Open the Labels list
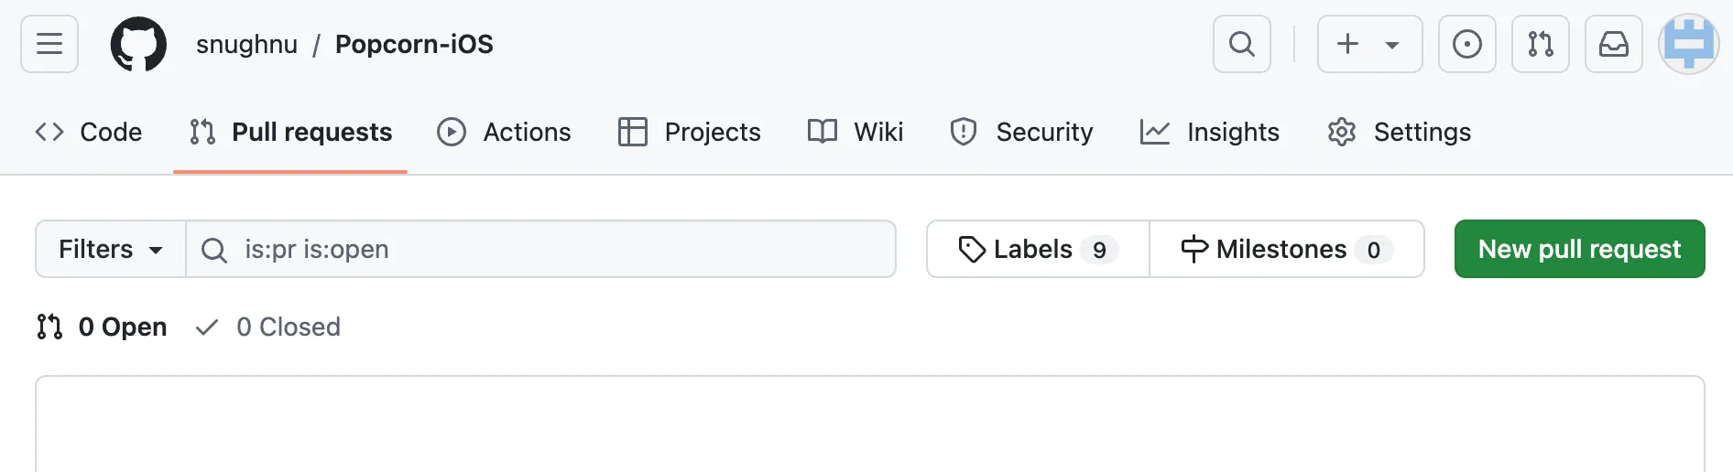1733x472 pixels. point(1038,249)
